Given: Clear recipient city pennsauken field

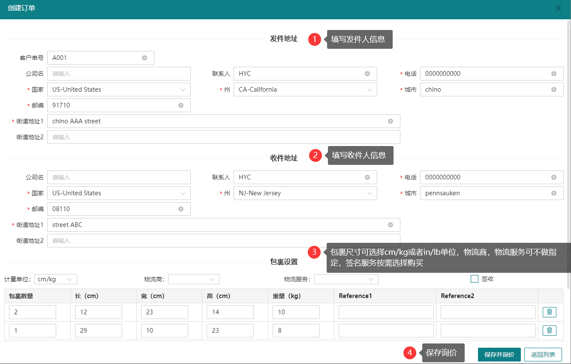Looking at the screenshot, I should tap(554, 193).
